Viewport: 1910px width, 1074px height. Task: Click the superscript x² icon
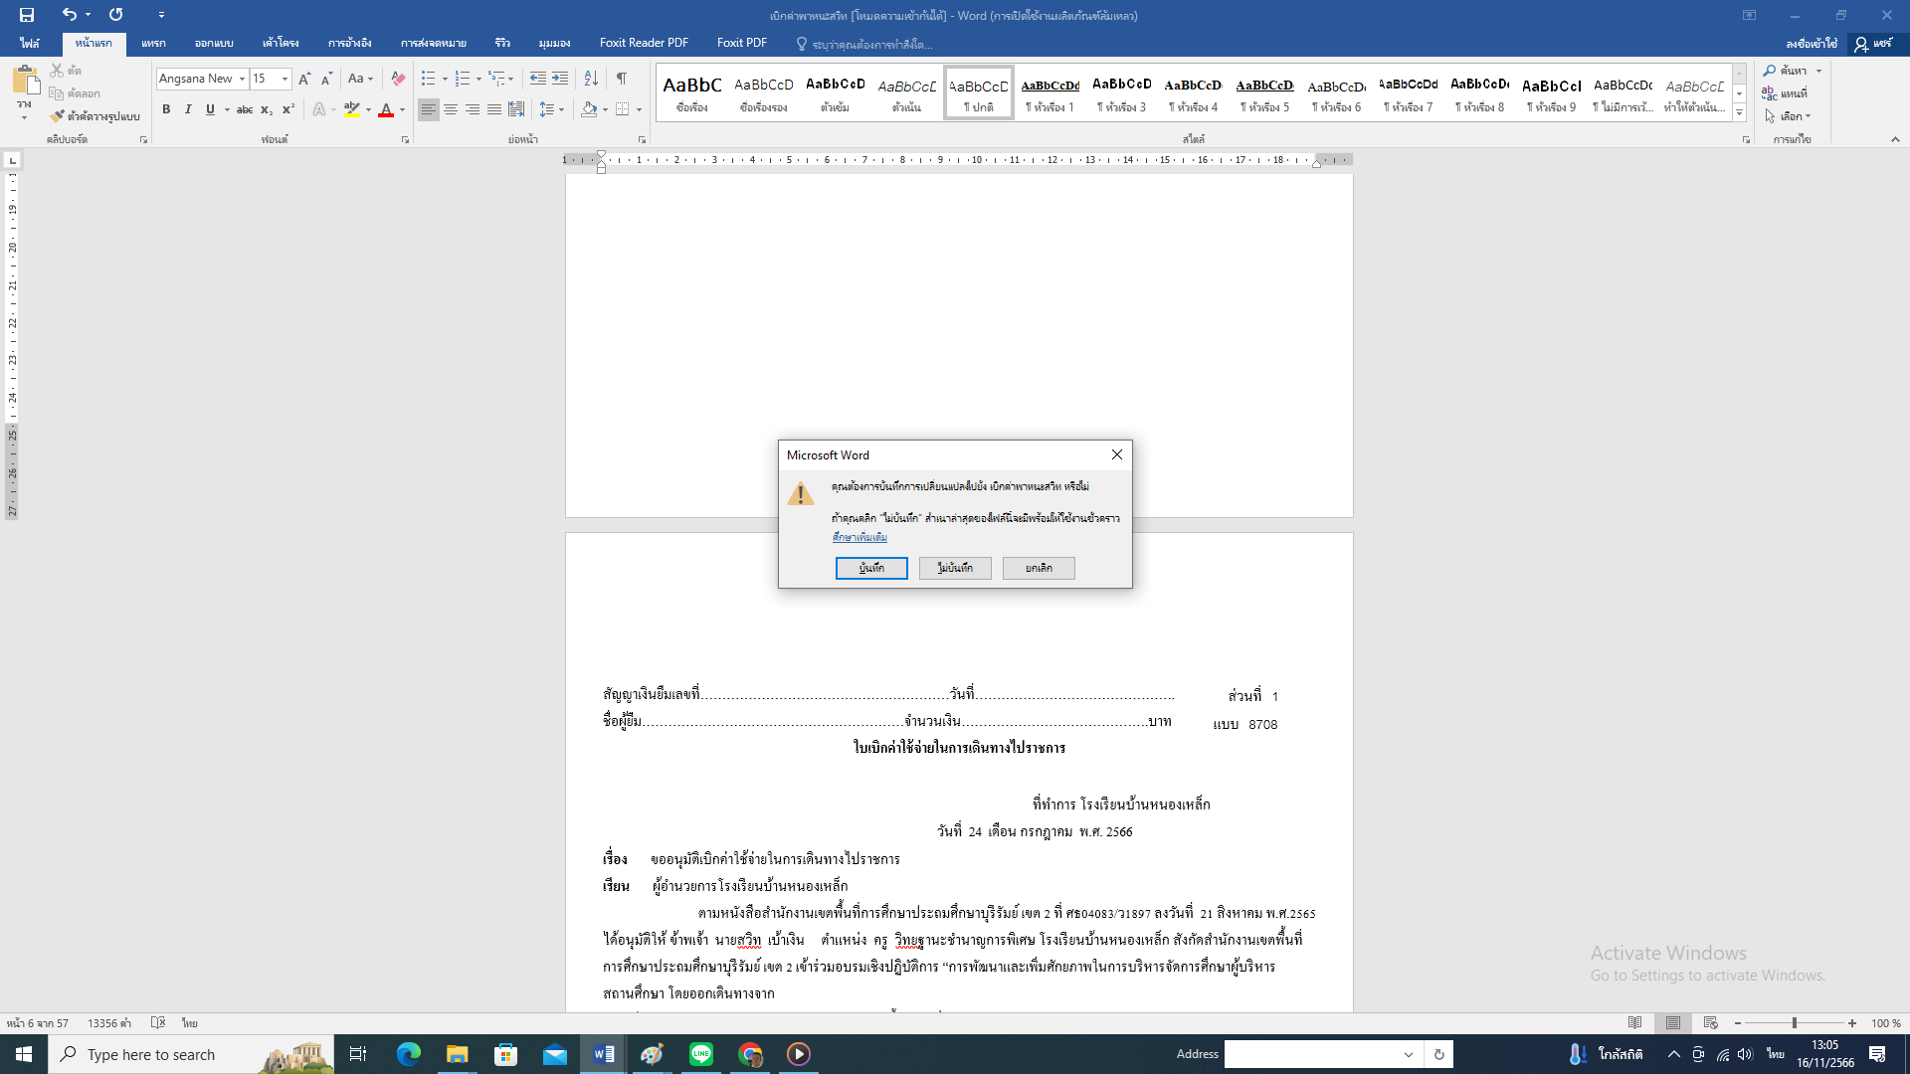[287, 109]
